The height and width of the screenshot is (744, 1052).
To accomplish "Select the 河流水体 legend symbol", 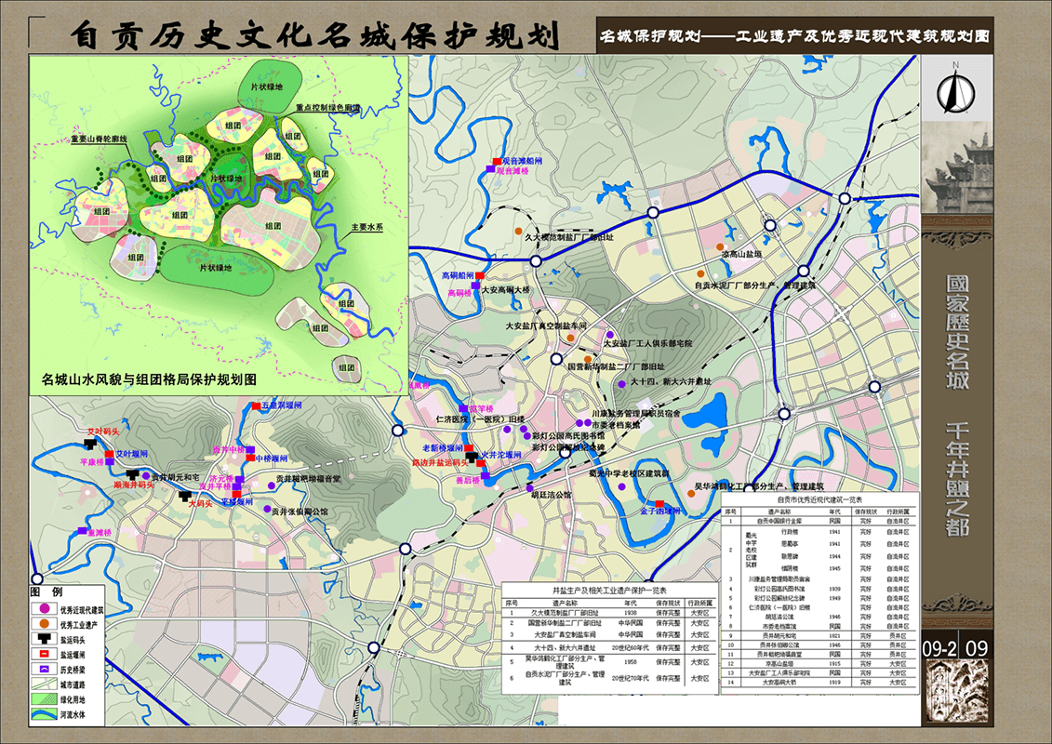I will [43, 714].
